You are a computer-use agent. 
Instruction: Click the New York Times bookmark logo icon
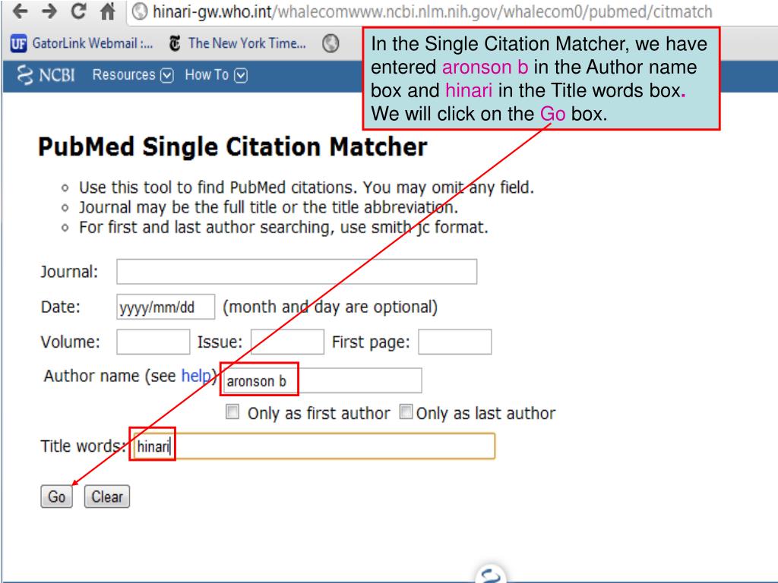[x=175, y=43]
